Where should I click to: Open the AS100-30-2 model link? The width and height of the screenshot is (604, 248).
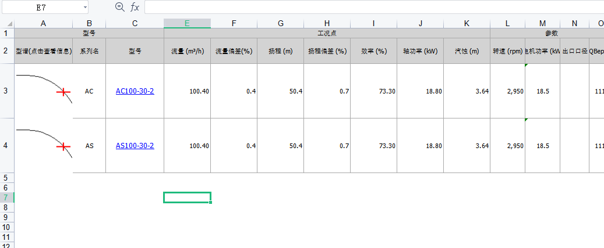135,146
